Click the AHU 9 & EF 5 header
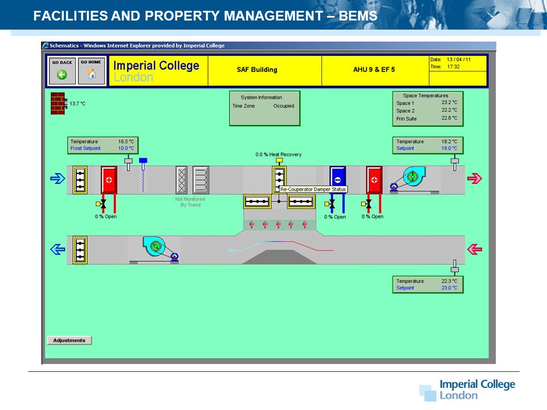 click(375, 71)
